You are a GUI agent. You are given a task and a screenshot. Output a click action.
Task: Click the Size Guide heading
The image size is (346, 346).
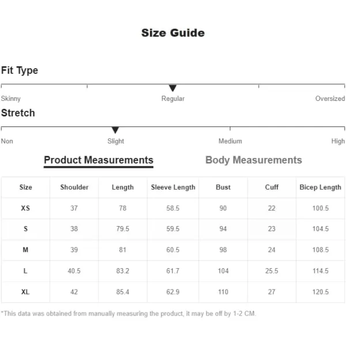point(173,33)
